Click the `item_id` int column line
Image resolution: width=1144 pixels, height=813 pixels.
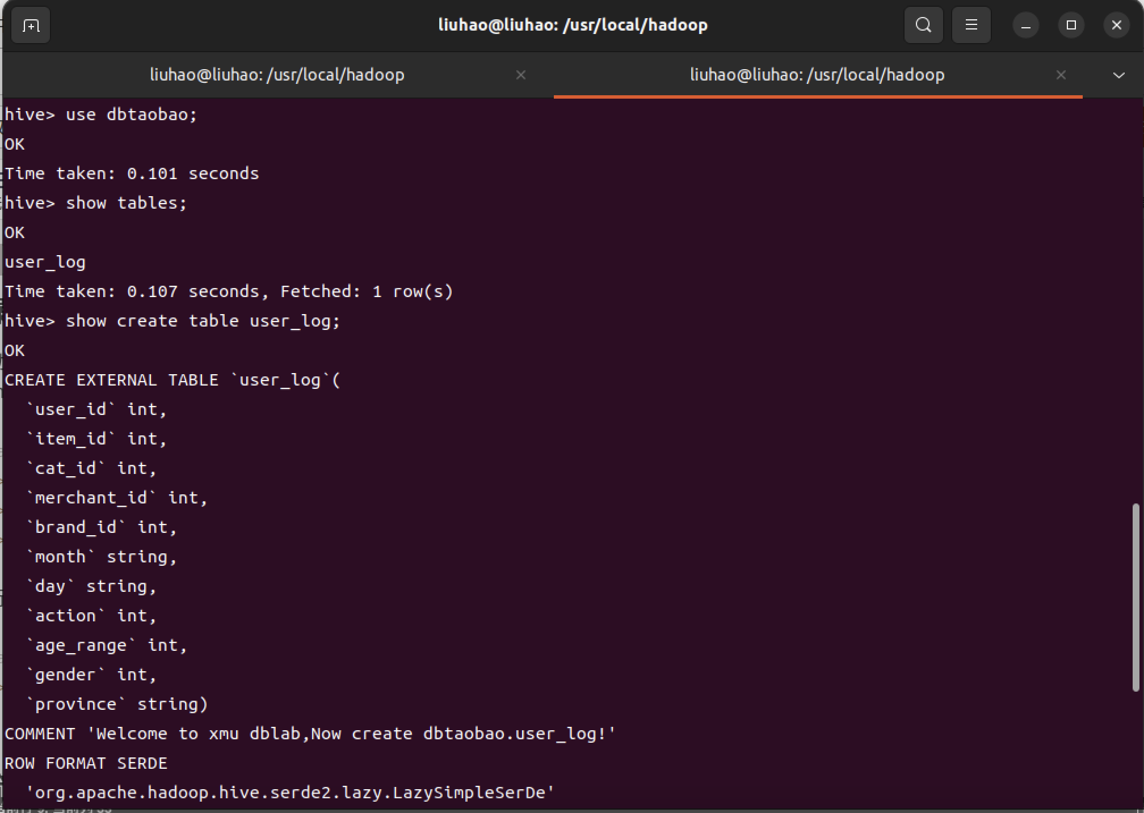(96, 439)
